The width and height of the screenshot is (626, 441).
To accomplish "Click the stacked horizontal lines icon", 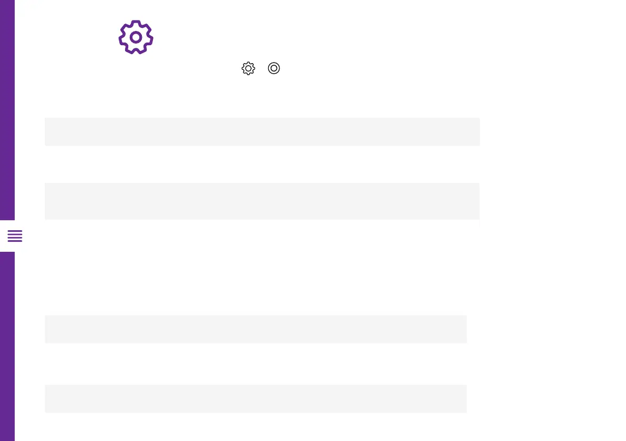I will point(15,237).
